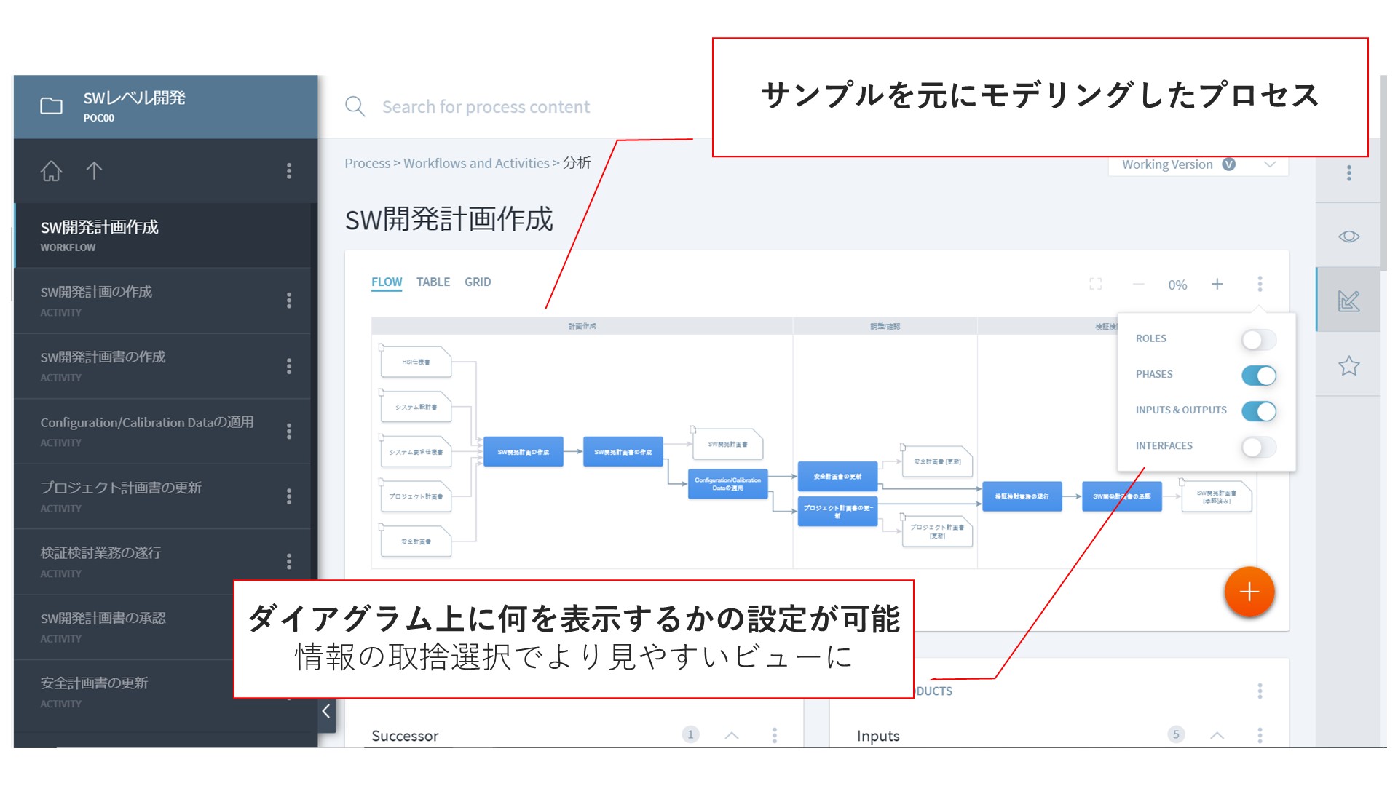Click the star favorites icon

point(1348,365)
